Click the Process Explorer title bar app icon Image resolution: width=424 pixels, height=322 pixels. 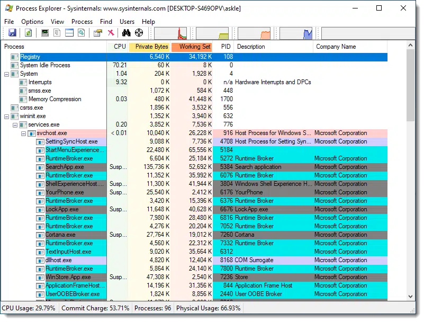point(9,8)
